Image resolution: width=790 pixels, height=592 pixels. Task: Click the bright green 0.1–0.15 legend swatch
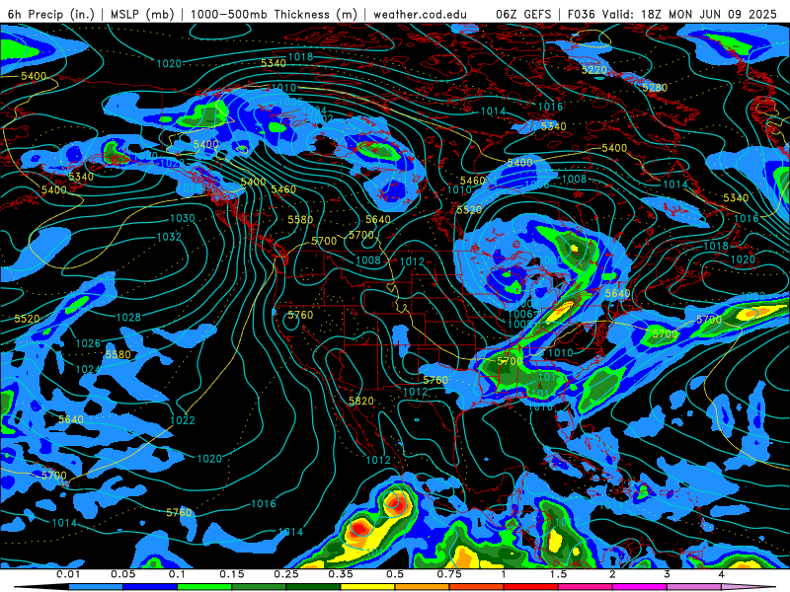[204, 587]
